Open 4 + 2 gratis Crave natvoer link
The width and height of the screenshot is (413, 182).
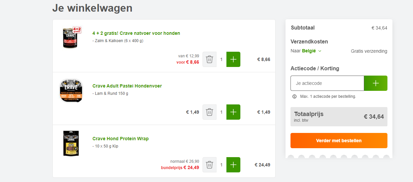pos(136,33)
